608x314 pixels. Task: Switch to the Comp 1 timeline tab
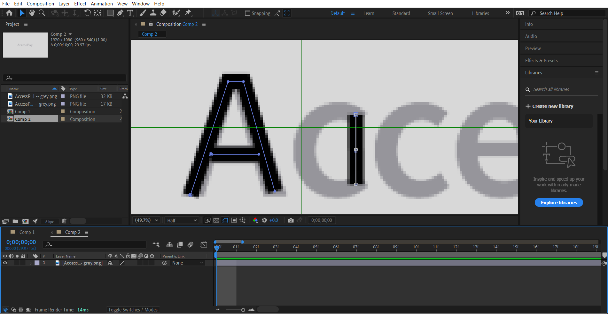(27, 232)
